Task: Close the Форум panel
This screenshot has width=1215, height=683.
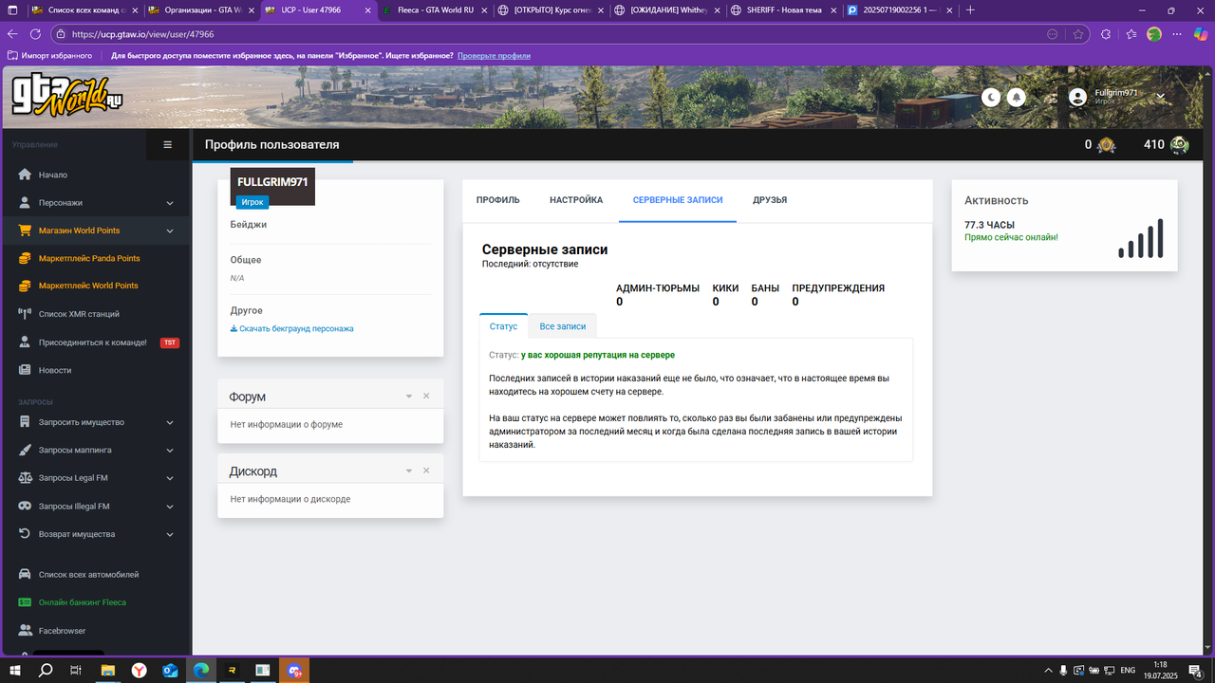Action: coord(426,397)
